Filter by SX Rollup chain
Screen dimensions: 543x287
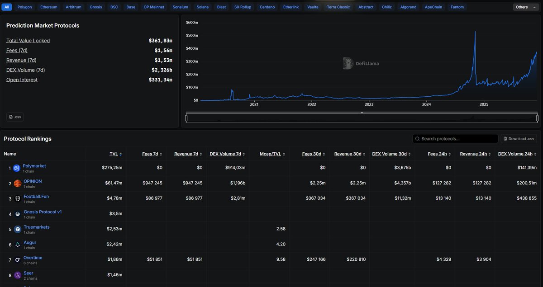click(x=243, y=7)
